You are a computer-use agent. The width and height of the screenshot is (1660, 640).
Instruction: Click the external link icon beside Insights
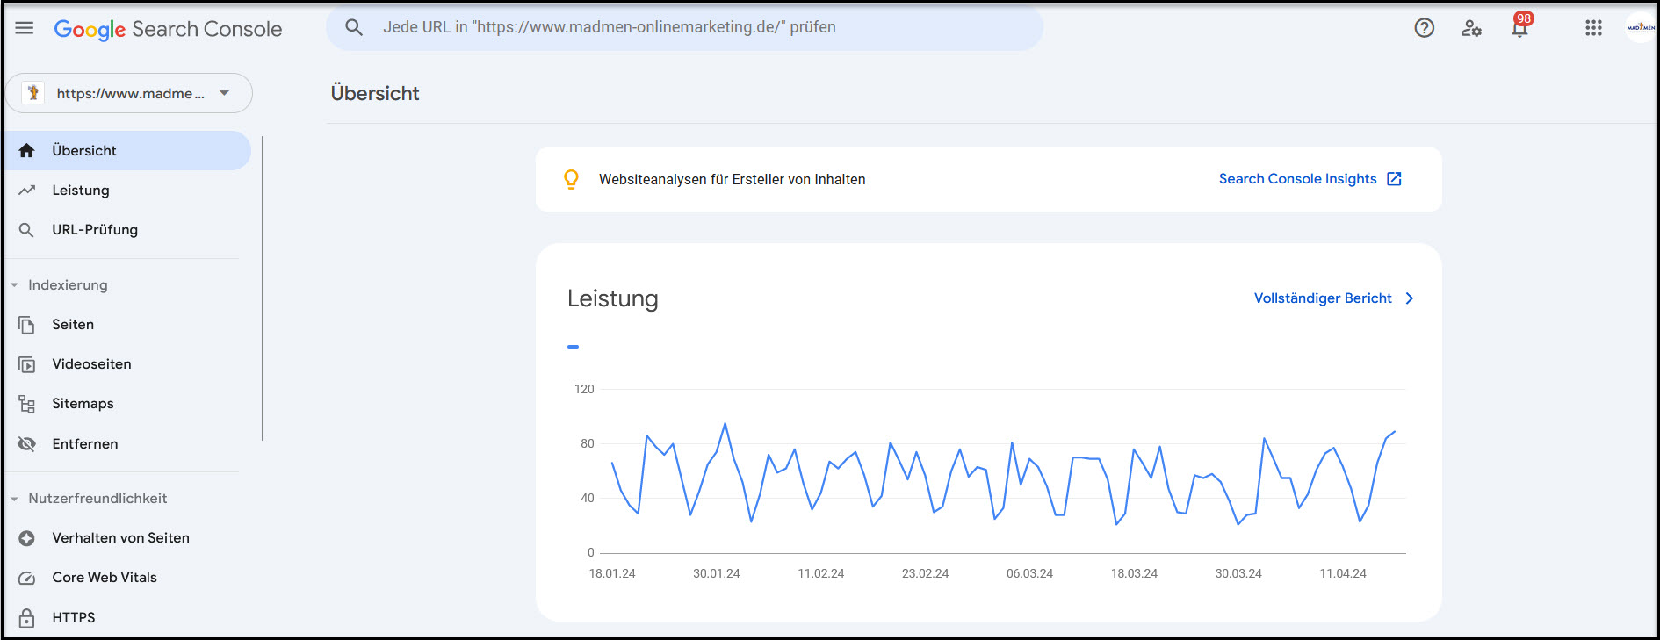(x=1394, y=179)
